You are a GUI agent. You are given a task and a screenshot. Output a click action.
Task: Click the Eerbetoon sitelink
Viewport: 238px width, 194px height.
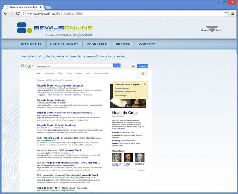click(x=88, y=95)
